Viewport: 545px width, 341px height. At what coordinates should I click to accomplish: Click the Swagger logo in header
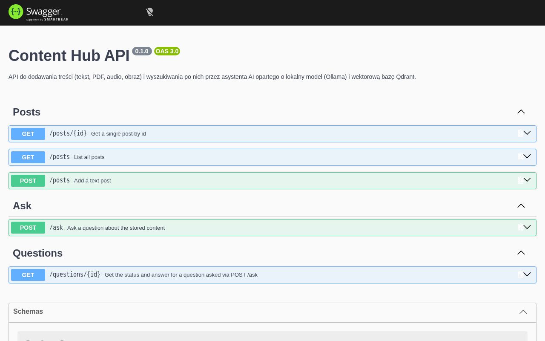point(38,12)
